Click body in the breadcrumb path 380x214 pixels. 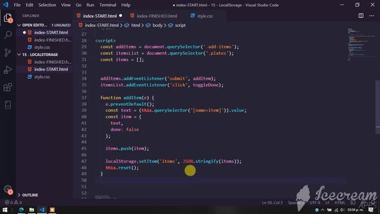pyautogui.click(x=157, y=25)
